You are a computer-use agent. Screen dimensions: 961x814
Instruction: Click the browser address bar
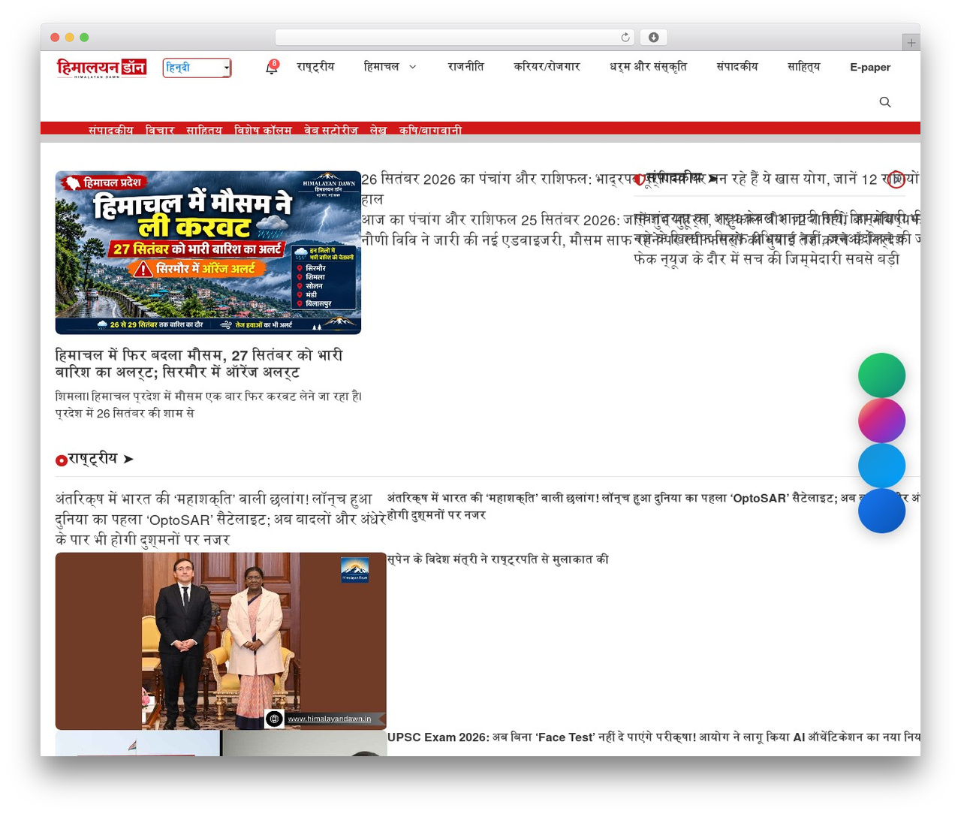pos(455,38)
